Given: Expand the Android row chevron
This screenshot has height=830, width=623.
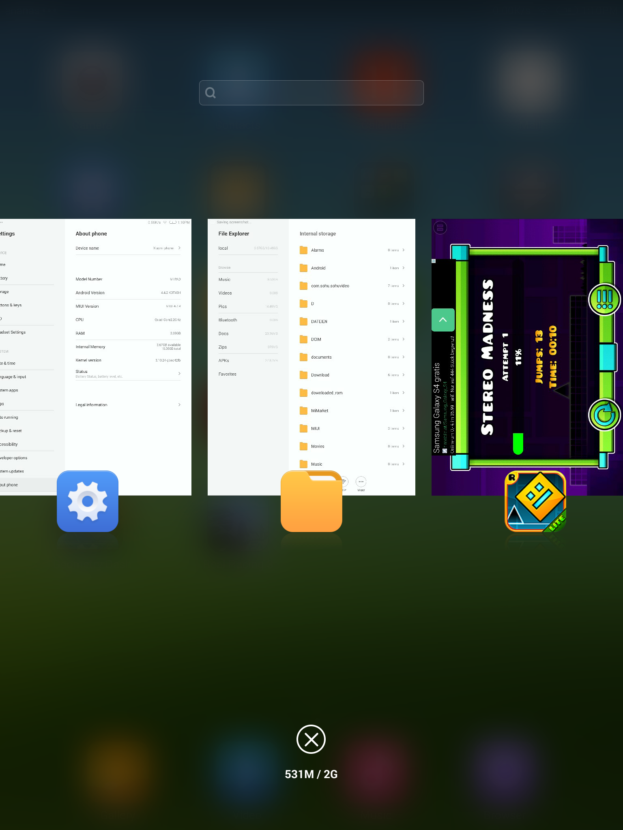Looking at the screenshot, I should point(403,268).
